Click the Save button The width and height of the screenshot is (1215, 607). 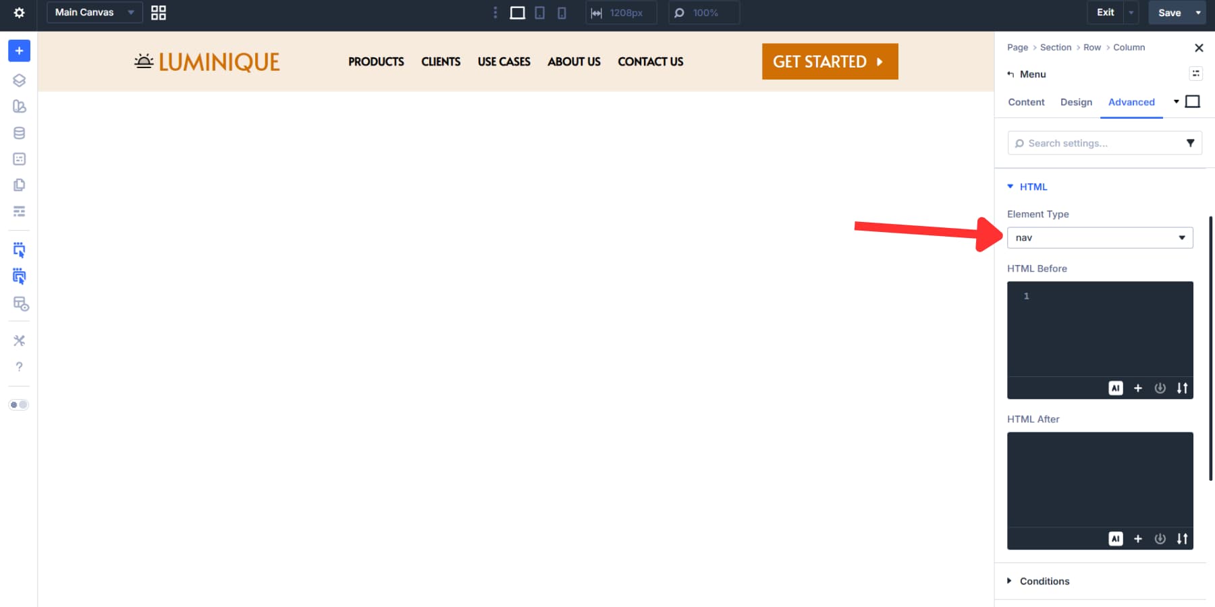1169,12
